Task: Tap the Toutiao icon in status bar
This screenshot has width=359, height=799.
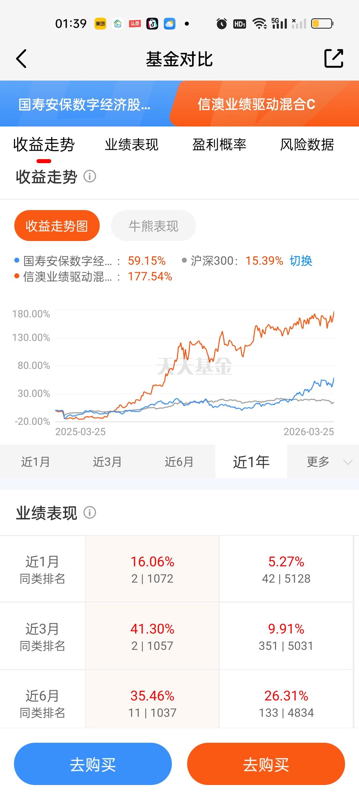Action: tap(135, 24)
